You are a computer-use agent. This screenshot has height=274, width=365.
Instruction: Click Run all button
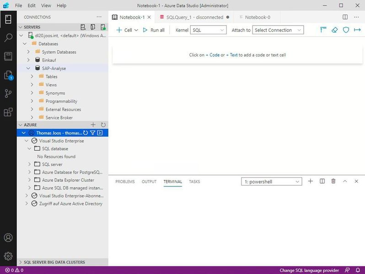pos(154,30)
